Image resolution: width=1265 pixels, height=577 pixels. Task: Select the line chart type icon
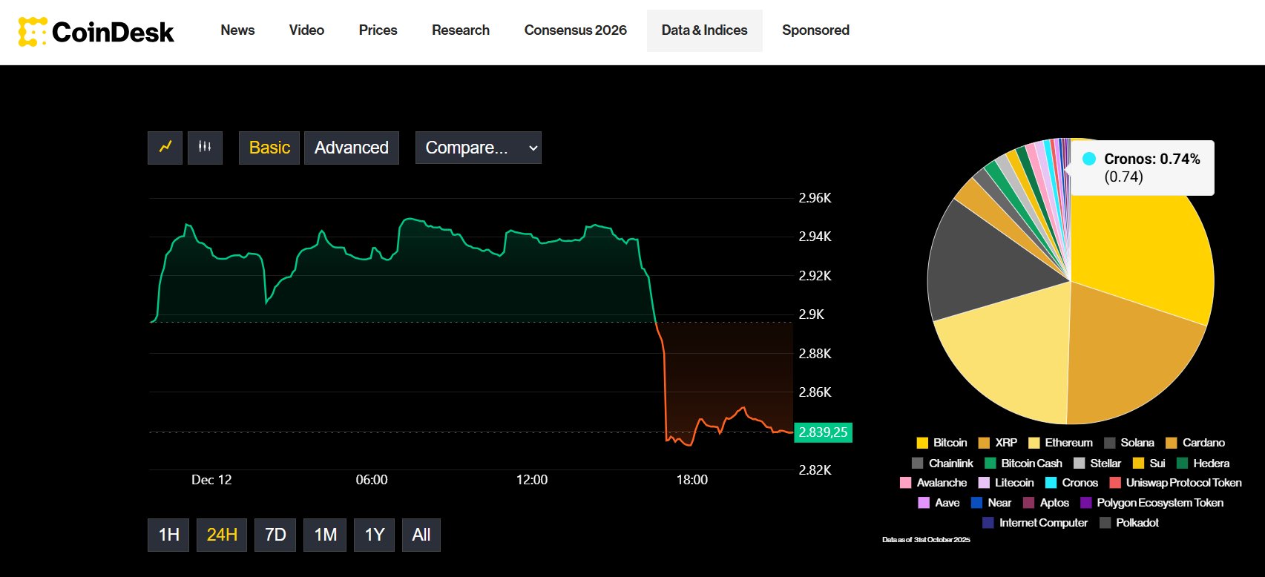[x=165, y=147]
